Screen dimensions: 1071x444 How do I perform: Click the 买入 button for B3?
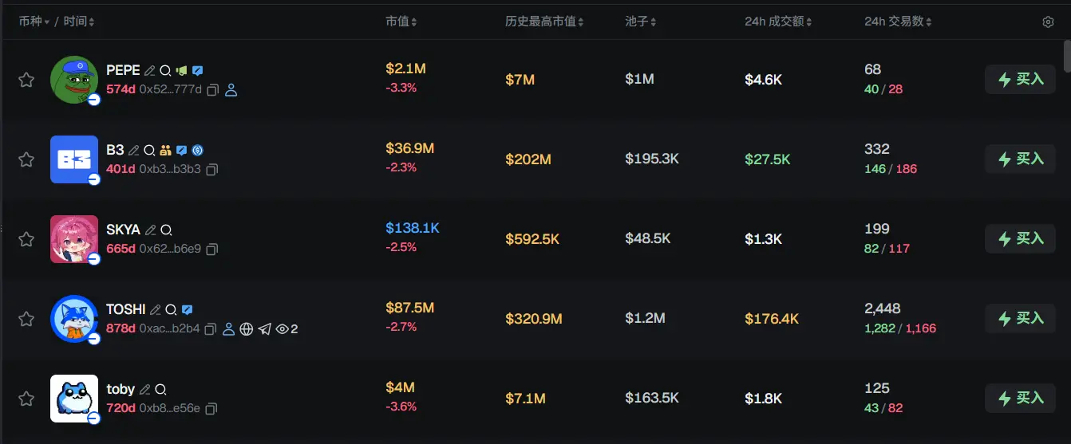(x=1020, y=159)
